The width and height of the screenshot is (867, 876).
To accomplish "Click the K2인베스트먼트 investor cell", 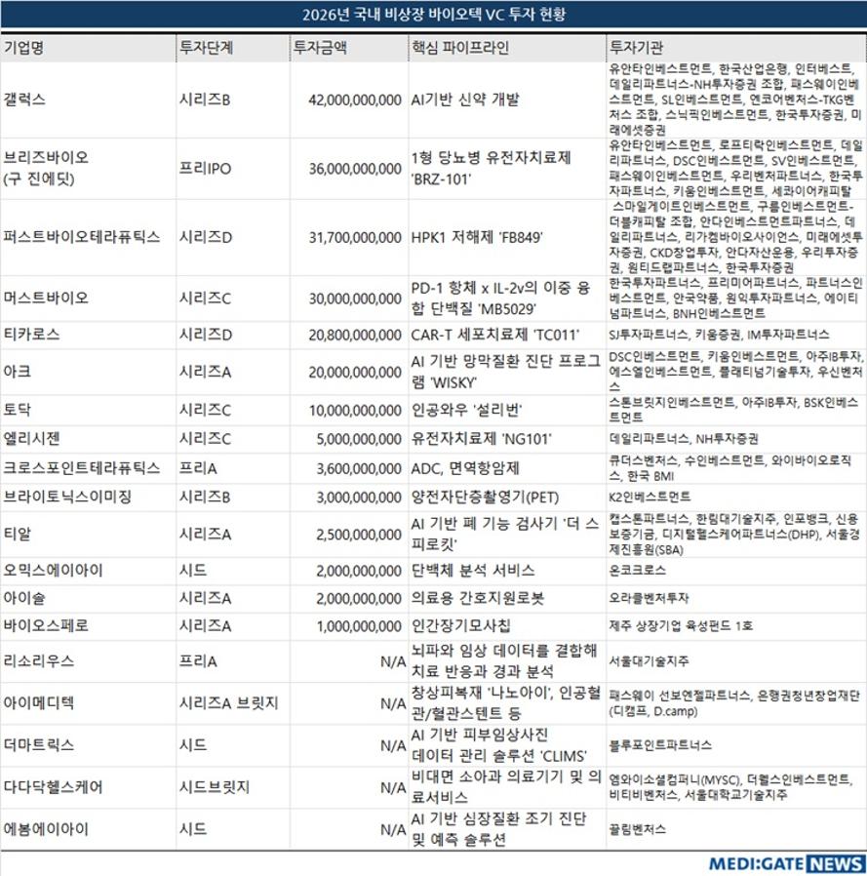I will pyautogui.click(x=650, y=497).
